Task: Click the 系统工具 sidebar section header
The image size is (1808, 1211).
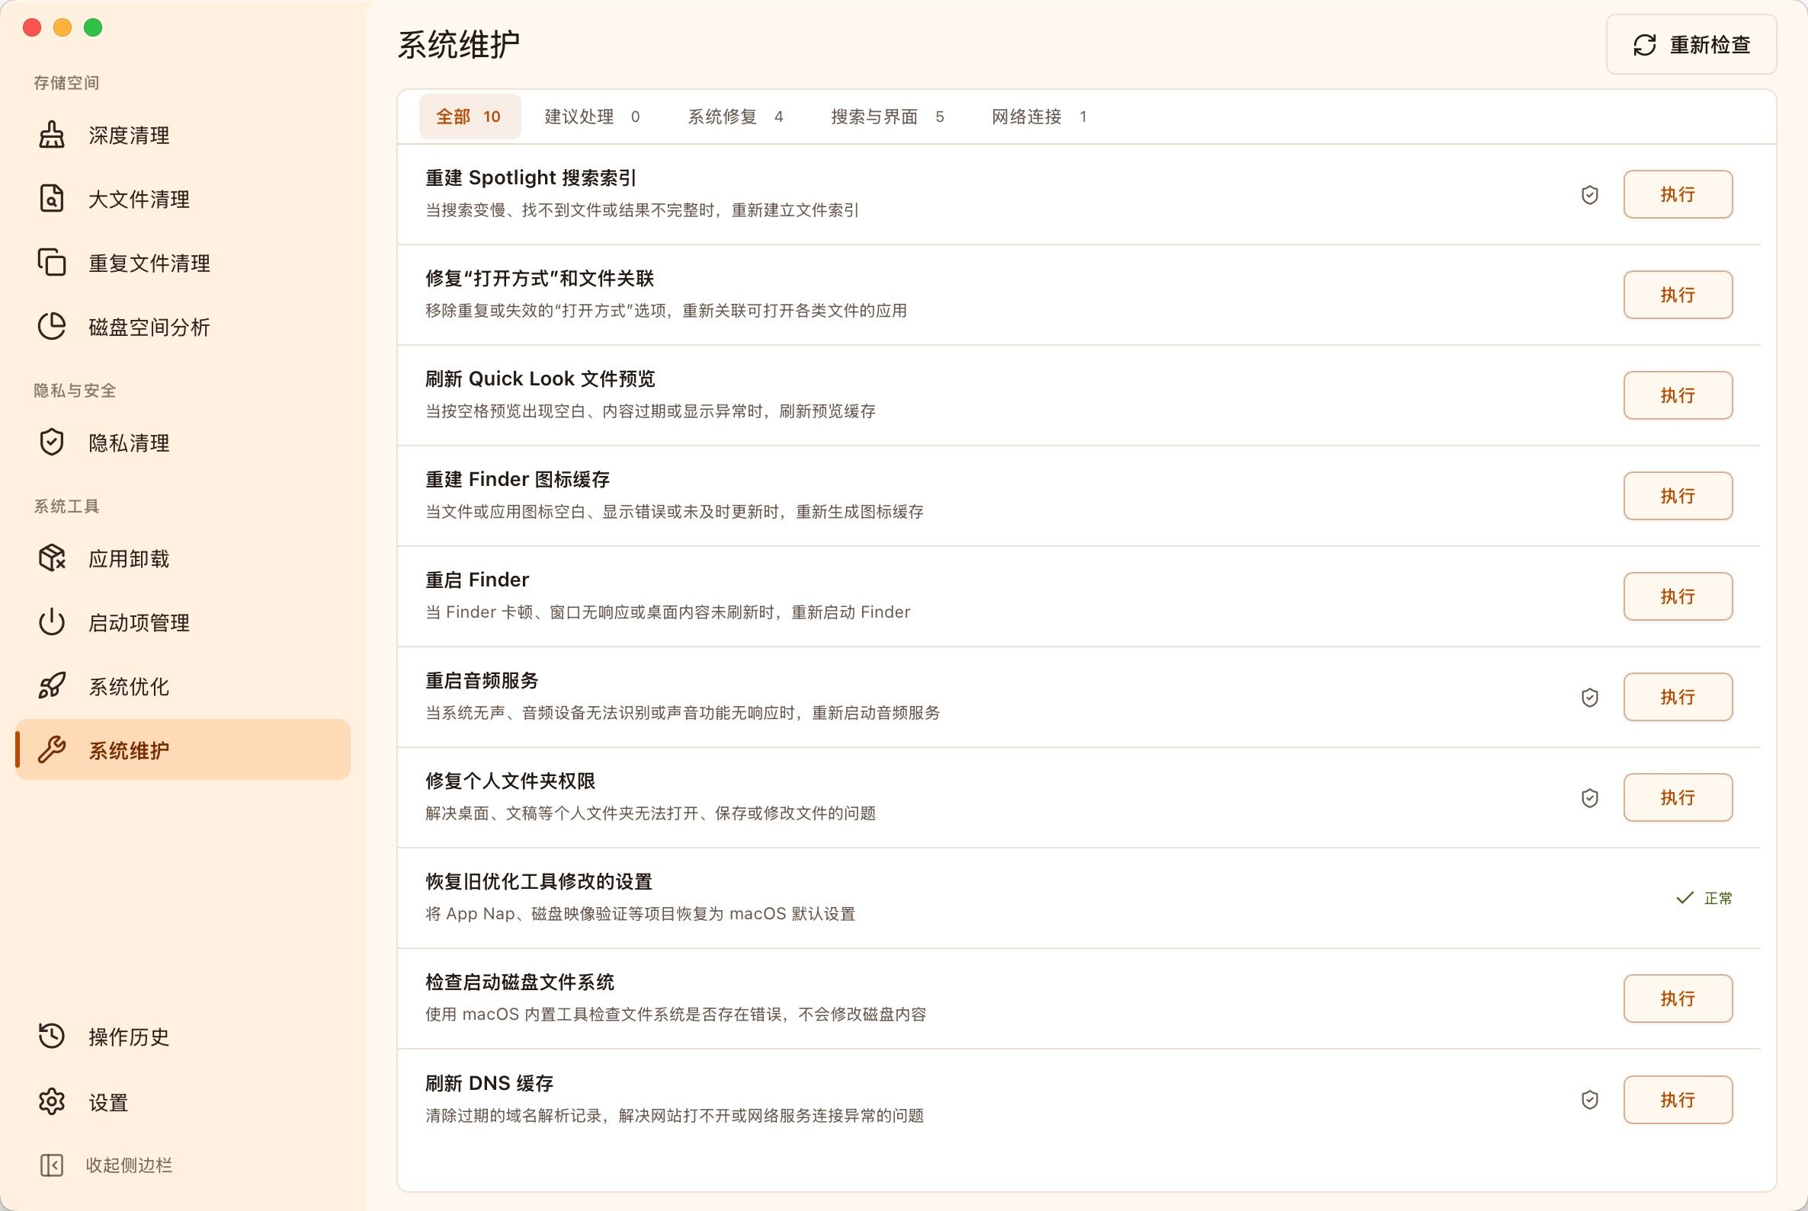Action: click(x=66, y=506)
